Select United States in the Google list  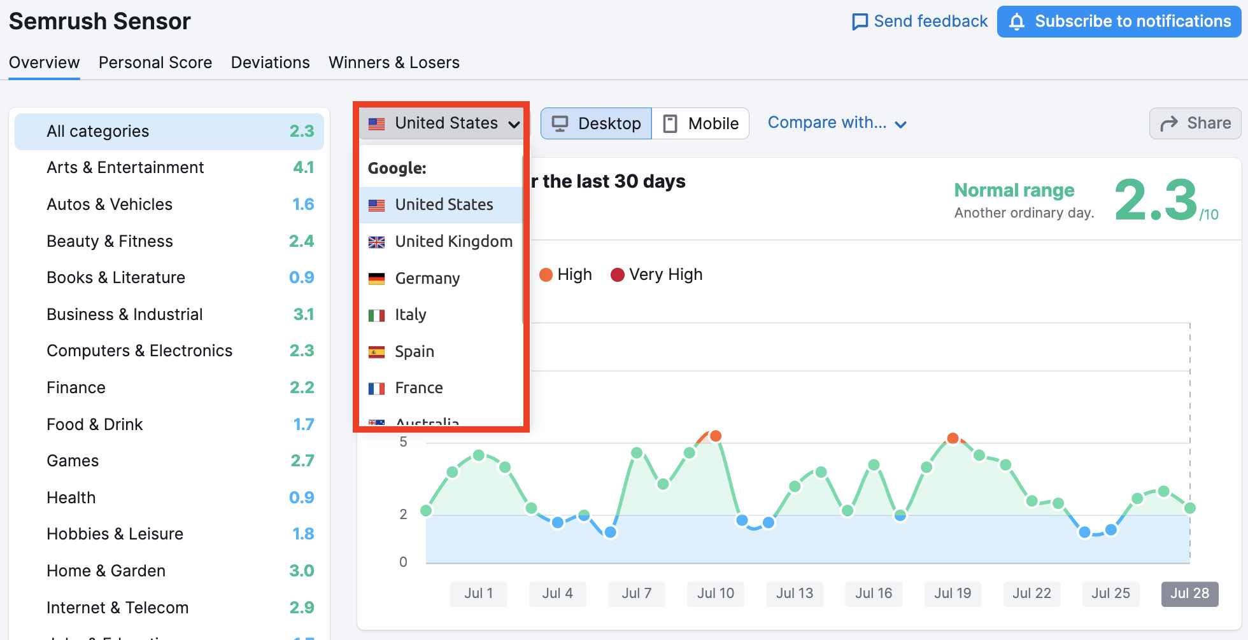click(x=443, y=205)
